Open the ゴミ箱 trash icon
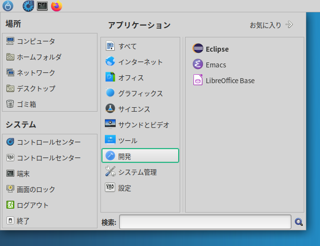The width and height of the screenshot is (320, 246). click(x=10, y=104)
